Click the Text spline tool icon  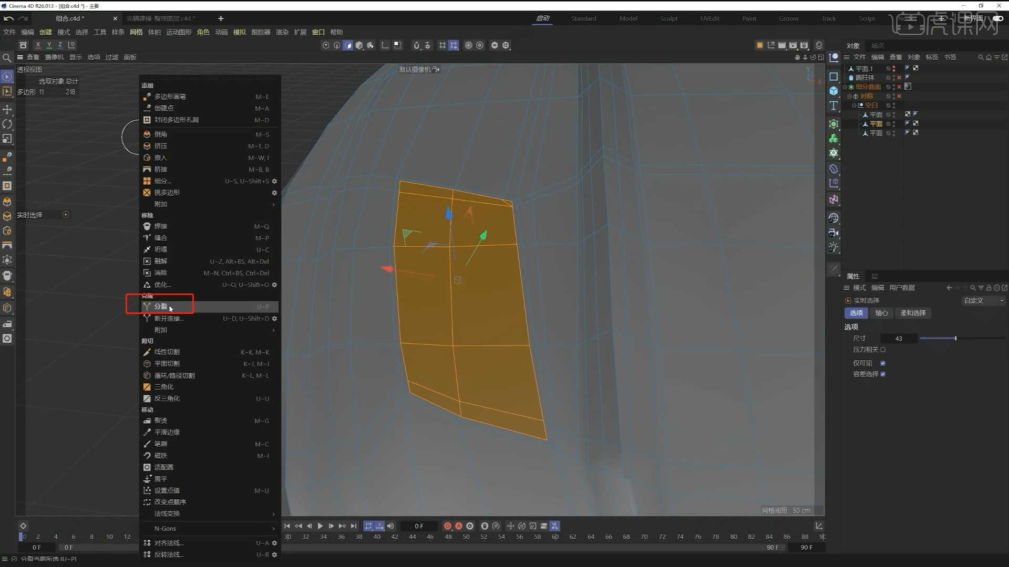pyautogui.click(x=833, y=106)
